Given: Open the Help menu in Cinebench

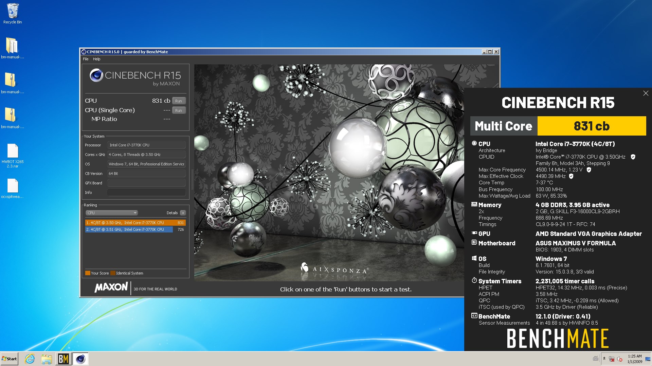Looking at the screenshot, I should 97,59.
